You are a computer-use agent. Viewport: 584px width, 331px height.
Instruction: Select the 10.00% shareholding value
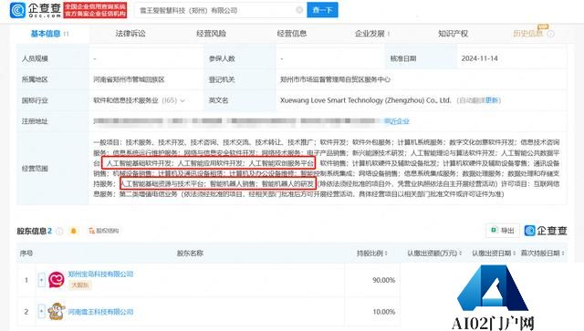click(383, 312)
